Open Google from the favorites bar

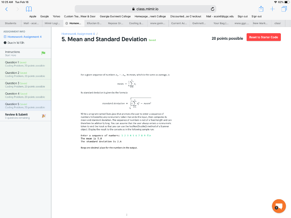[44, 16]
